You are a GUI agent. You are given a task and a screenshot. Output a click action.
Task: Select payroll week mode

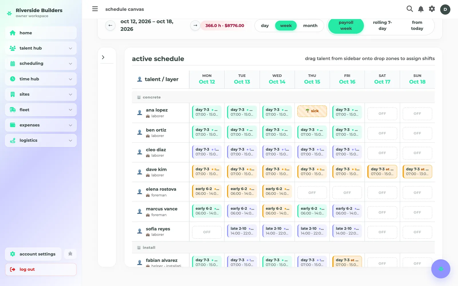pos(346,25)
